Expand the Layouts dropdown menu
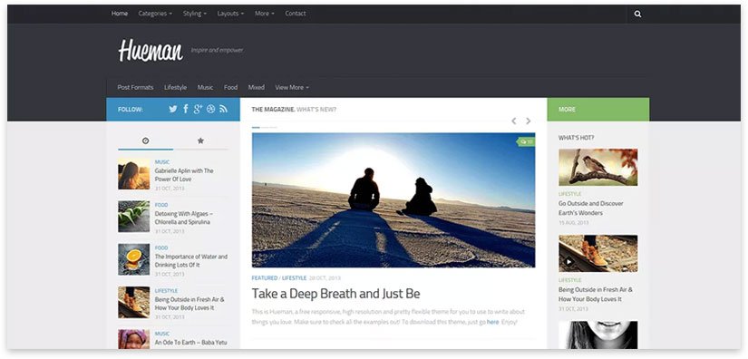 [230, 14]
